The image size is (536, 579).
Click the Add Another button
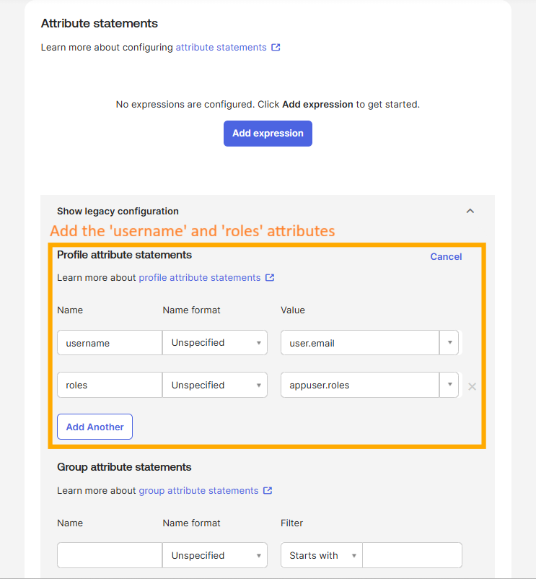(x=95, y=427)
